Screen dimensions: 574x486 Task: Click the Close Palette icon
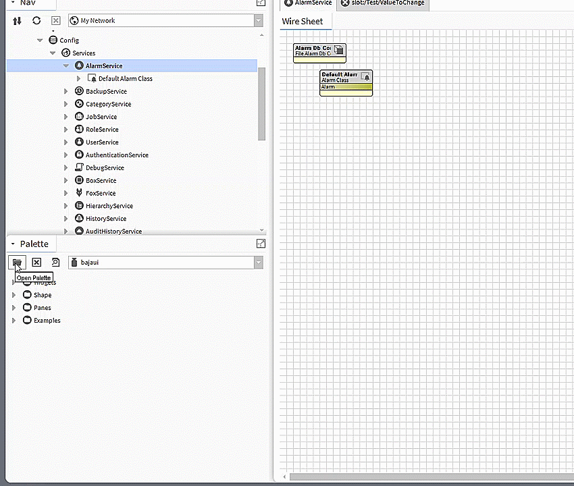[36, 262]
